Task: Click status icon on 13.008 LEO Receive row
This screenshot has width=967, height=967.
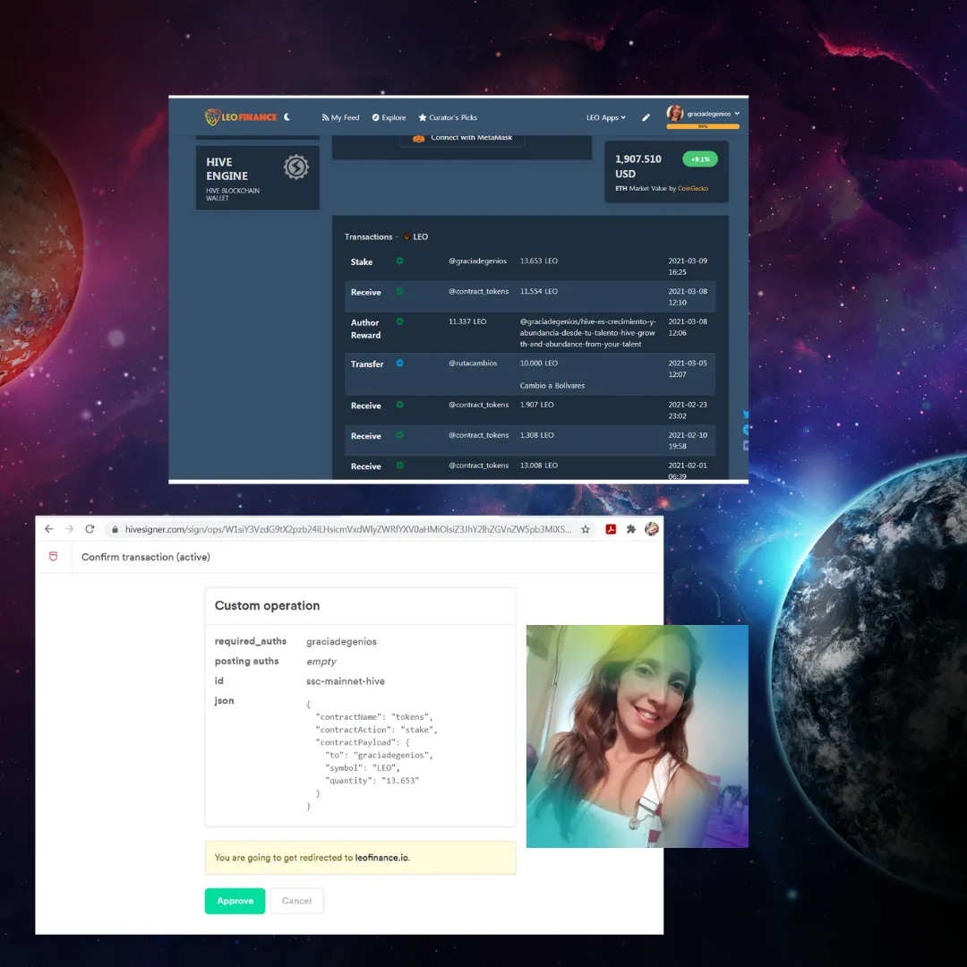Action: click(x=399, y=465)
